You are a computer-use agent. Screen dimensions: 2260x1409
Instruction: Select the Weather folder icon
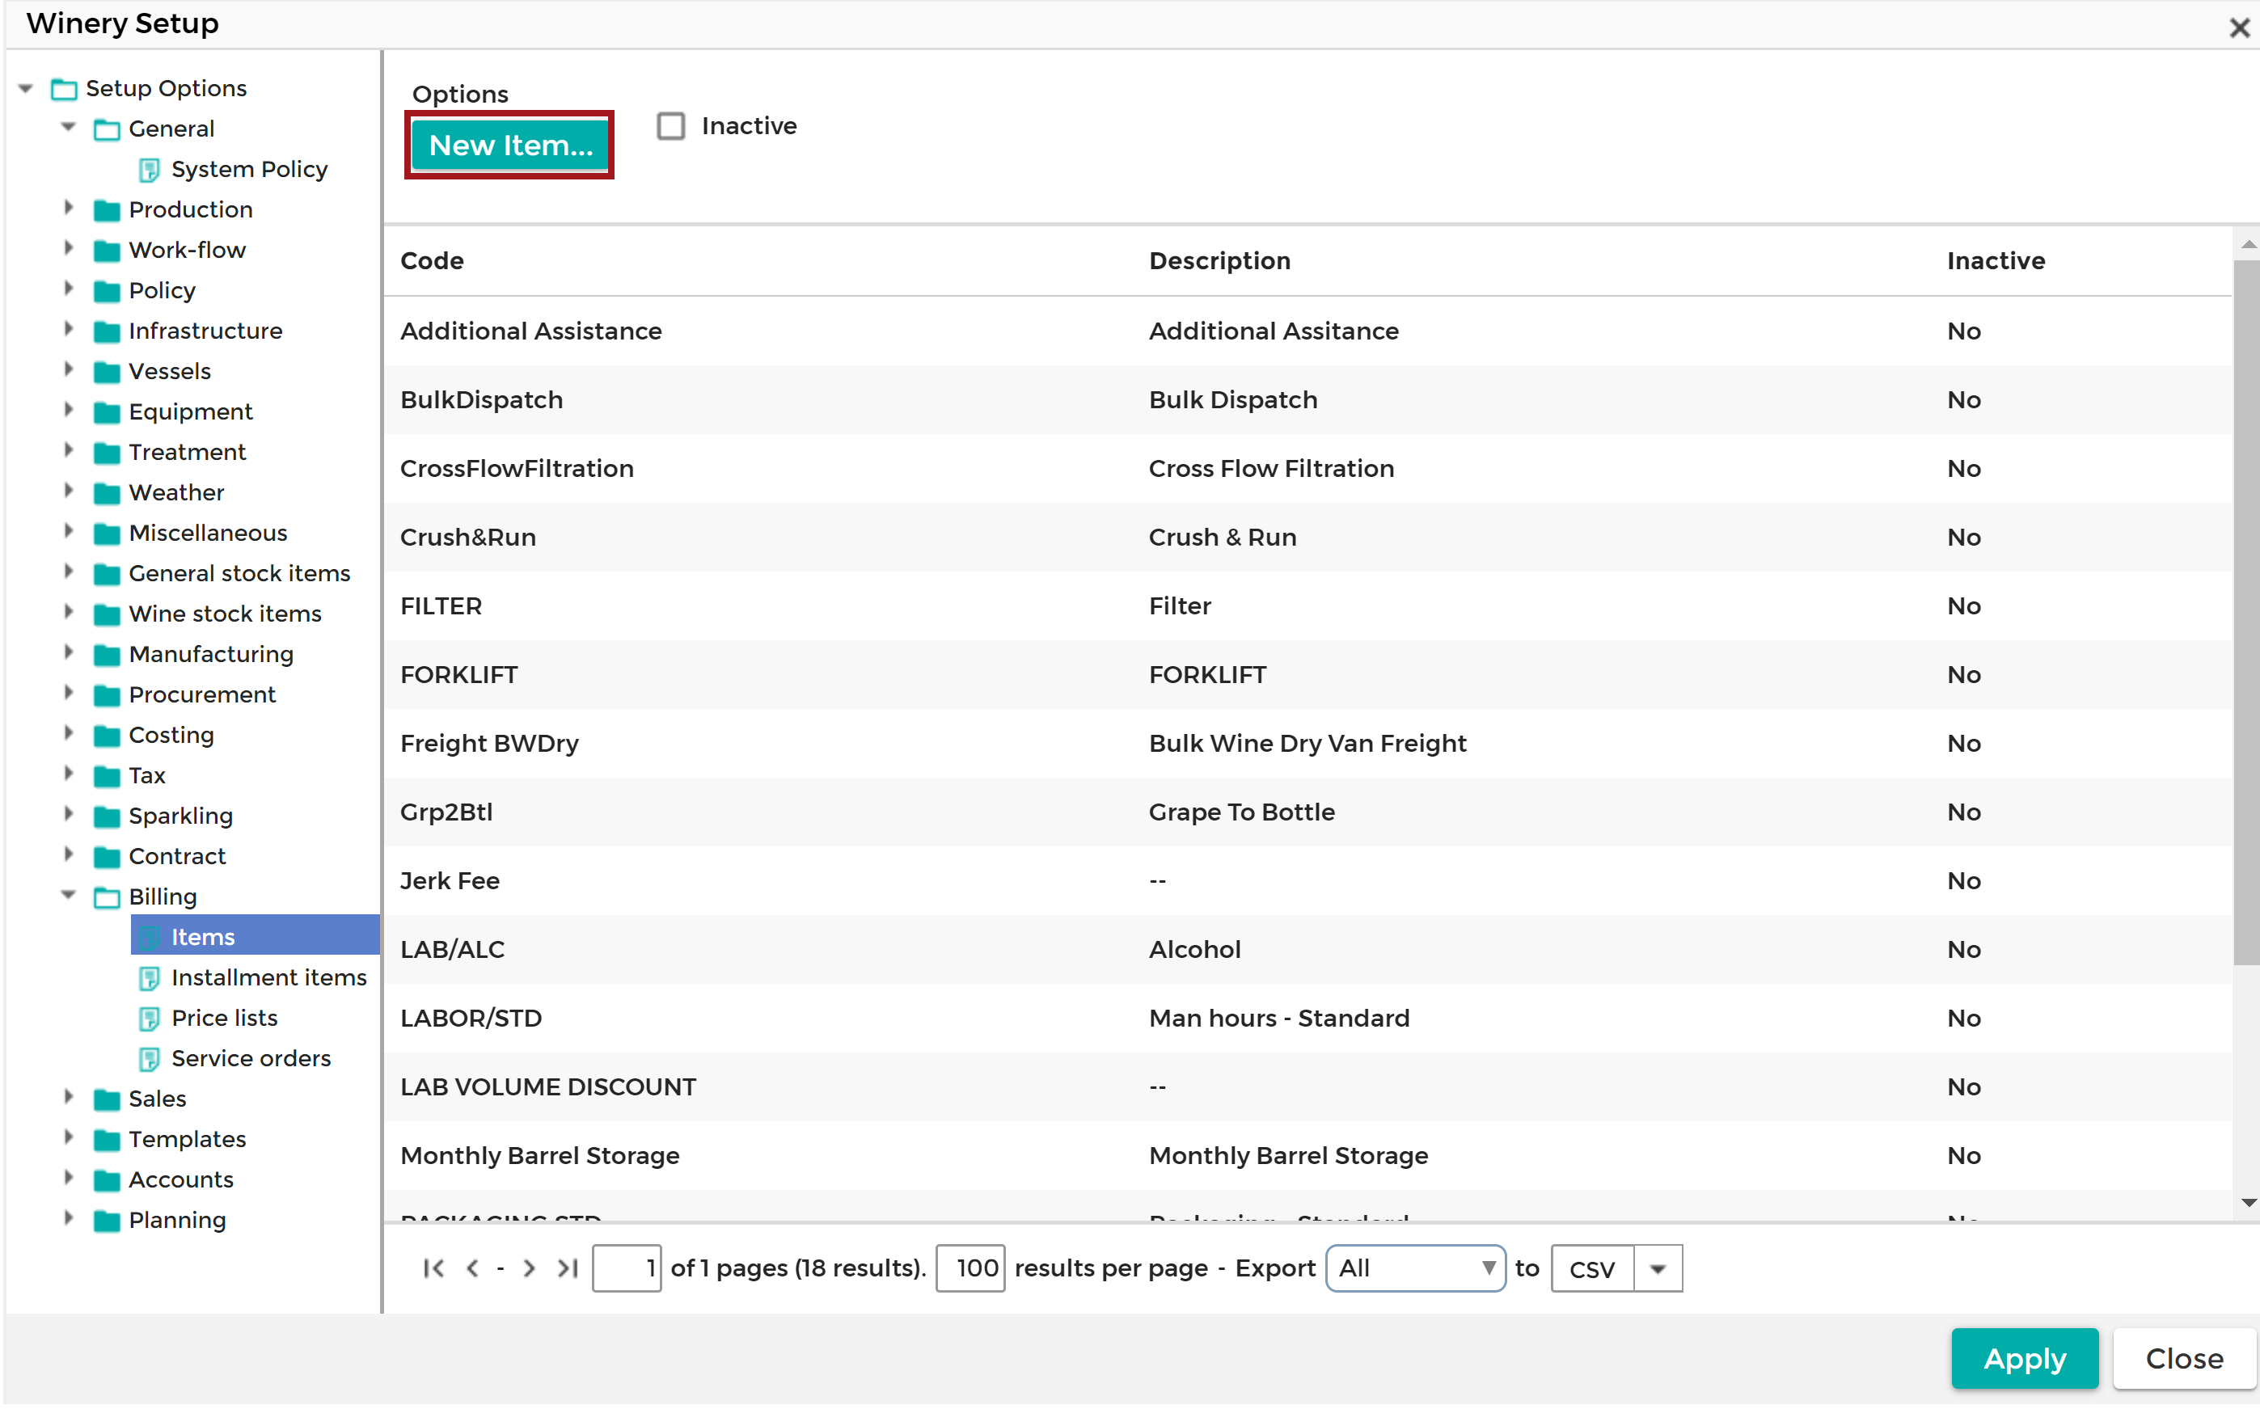point(108,493)
